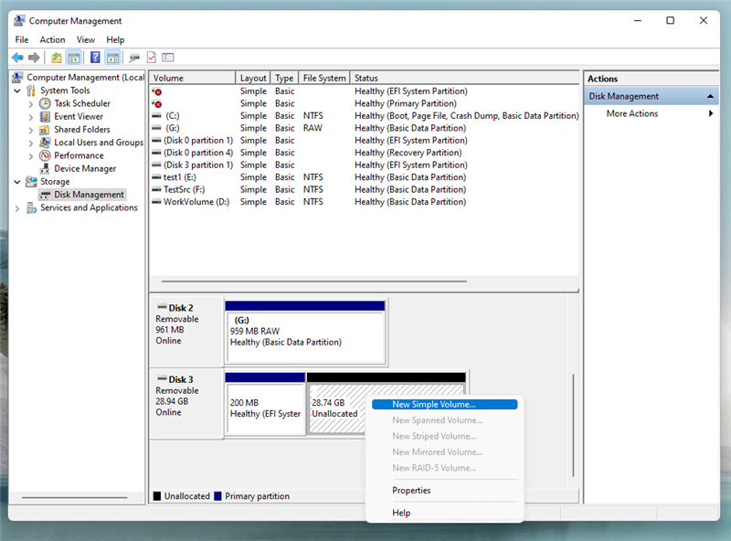Click the disk view vertical scrollbar
The width and height of the screenshot is (731, 541).
click(573, 425)
